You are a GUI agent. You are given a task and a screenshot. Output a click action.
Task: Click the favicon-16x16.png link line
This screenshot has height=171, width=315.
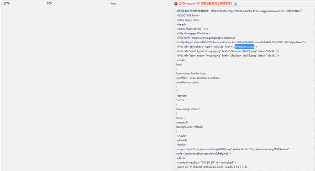point(228,56)
